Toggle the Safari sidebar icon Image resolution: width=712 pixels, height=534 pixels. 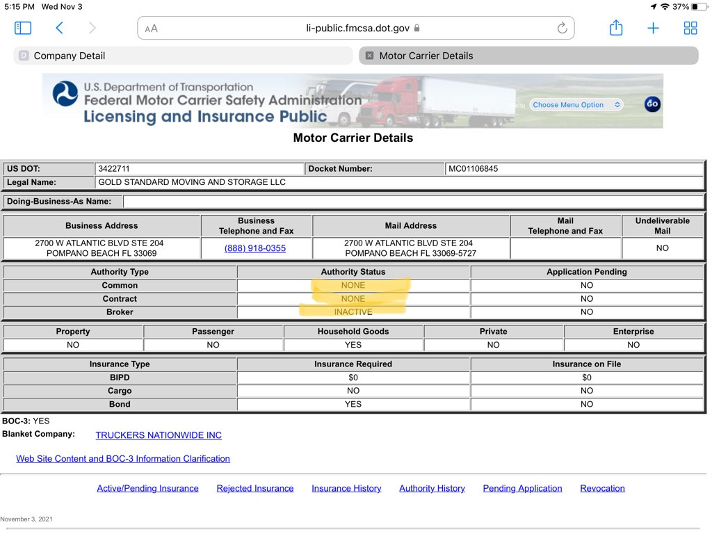[23, 28]
